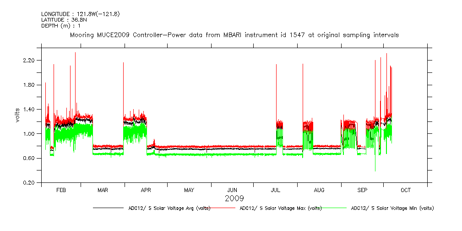Click the 2009 year label under the axis
This screenshot has height=231, width=462.
234,198
